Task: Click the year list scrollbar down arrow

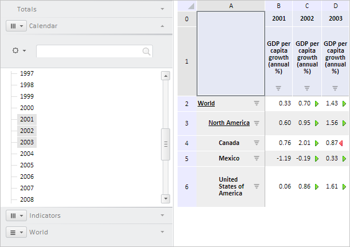Action: click(x=166, y=198)
